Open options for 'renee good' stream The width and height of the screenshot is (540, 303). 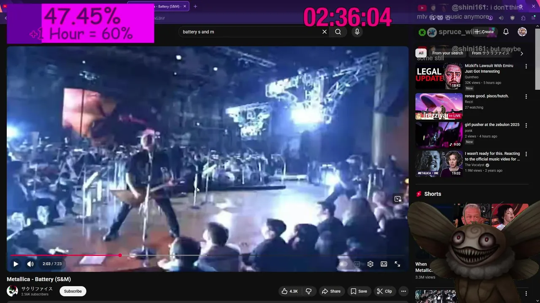tap(526, 96)
